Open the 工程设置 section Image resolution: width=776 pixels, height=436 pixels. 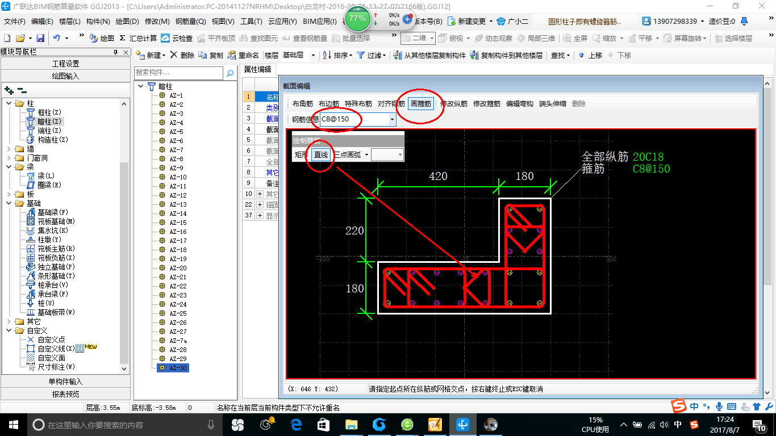pos(65,64)
